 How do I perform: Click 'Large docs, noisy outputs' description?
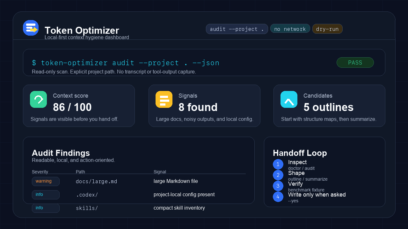(205, 119)
